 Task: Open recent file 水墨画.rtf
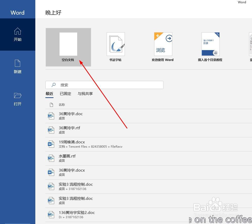[x=149, y=158]
